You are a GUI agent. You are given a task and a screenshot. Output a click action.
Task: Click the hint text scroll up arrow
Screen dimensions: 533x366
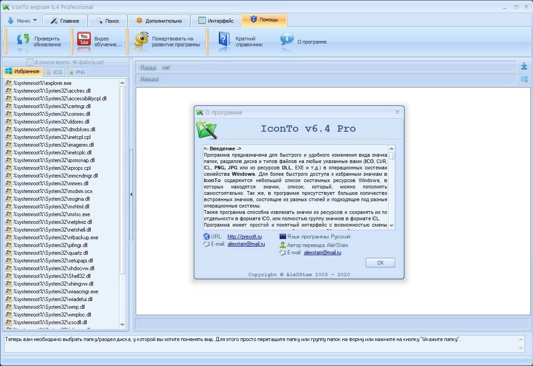click(521, 339)
